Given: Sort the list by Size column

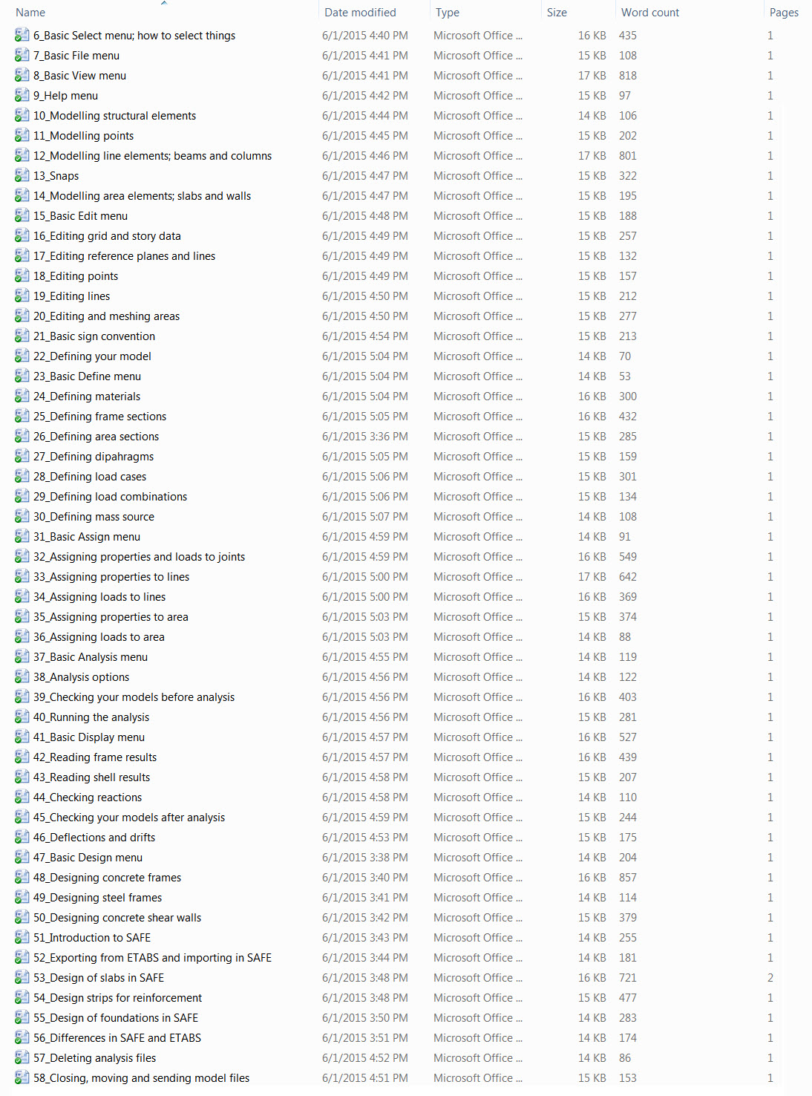Looking at the screenshot, I should (x=557, y=13).
